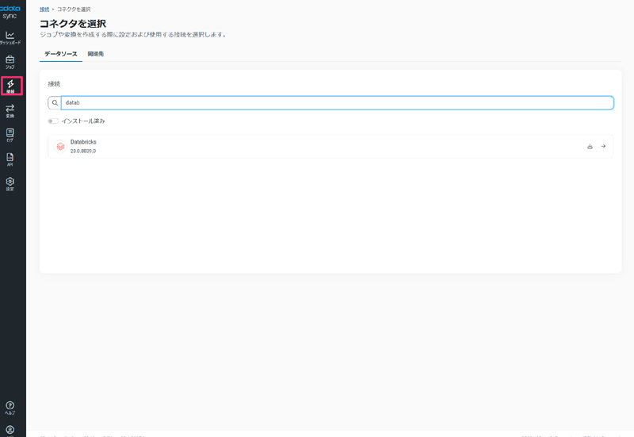Click the CData Sync logo
Image resolution: width=634 pixels, height=437 pixels.
10,12
